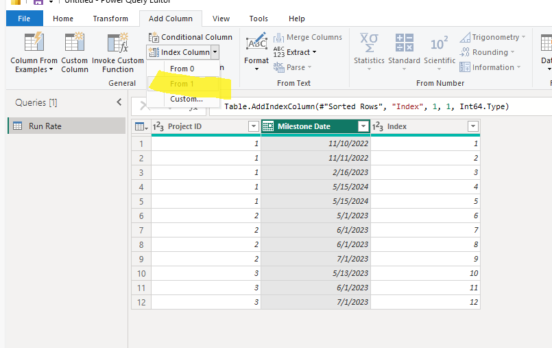The height and width of the screenshot is (348, 552).
Task: Click the formula bar text
Action: [366, 106]
